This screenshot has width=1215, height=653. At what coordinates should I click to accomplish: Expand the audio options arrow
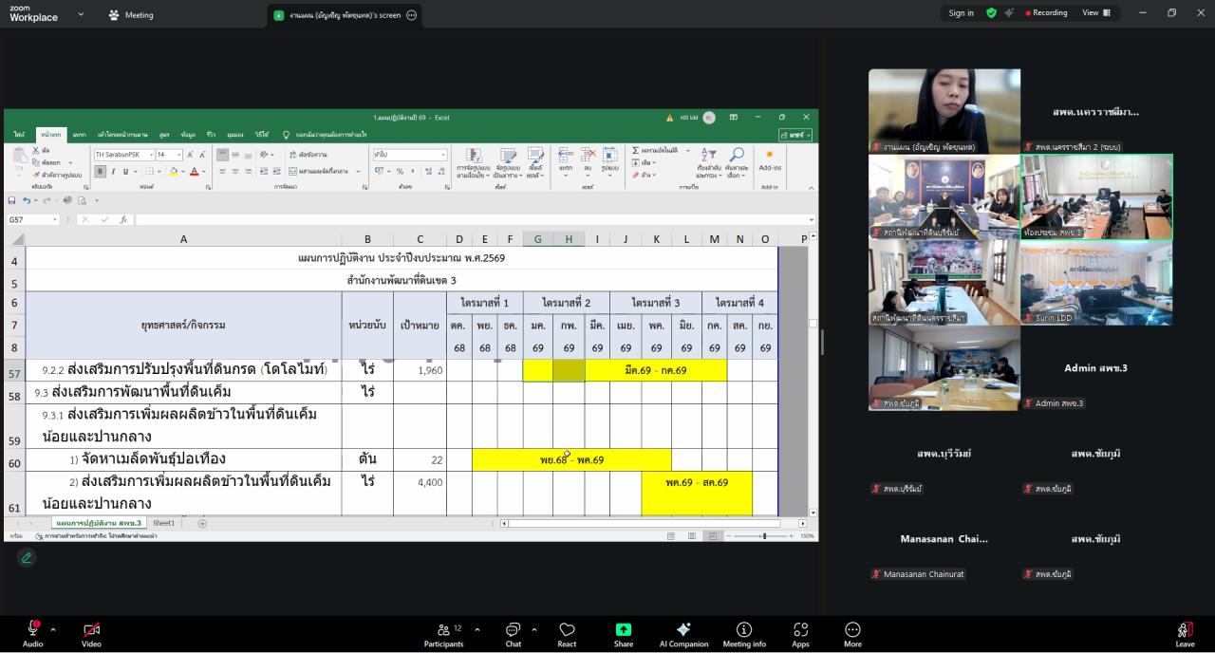pyautogui.click(x=53, y=629)
